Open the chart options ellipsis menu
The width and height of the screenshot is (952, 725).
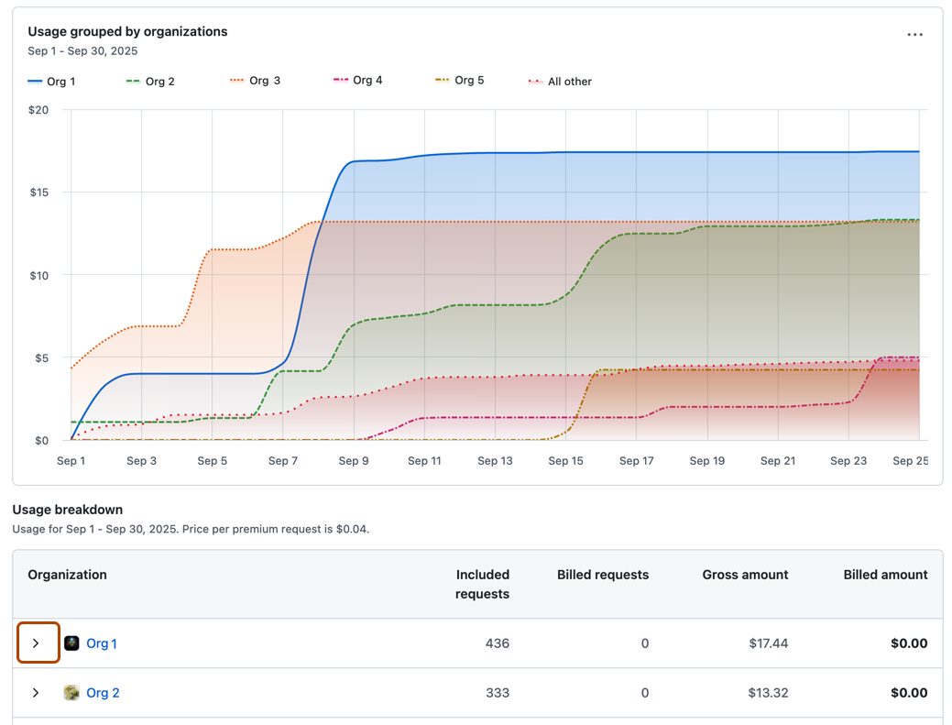(x=914, y=34)
